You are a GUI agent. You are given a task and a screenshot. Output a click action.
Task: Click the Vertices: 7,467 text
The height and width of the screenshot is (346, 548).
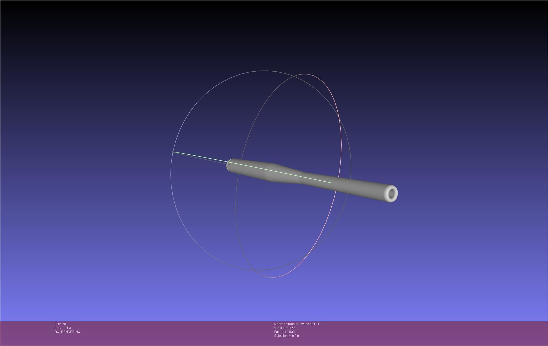click(x=284, y=328)
